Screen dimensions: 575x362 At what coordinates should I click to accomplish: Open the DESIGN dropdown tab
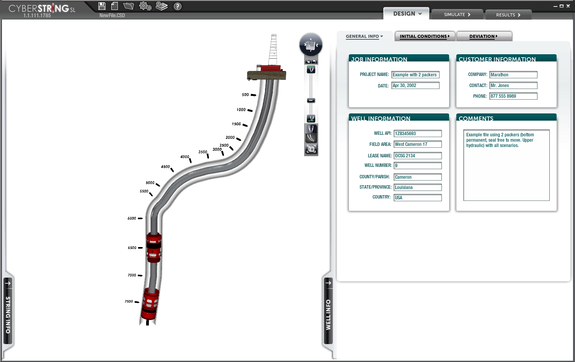click(x=407, y=14)
